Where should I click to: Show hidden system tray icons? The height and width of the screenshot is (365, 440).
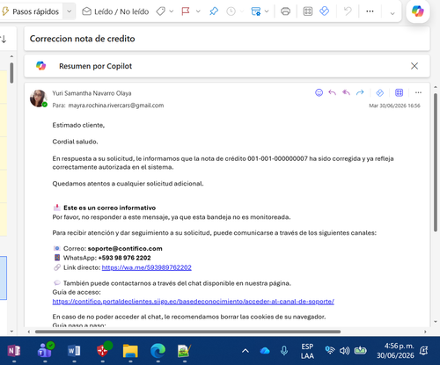[x=246, y=351]
